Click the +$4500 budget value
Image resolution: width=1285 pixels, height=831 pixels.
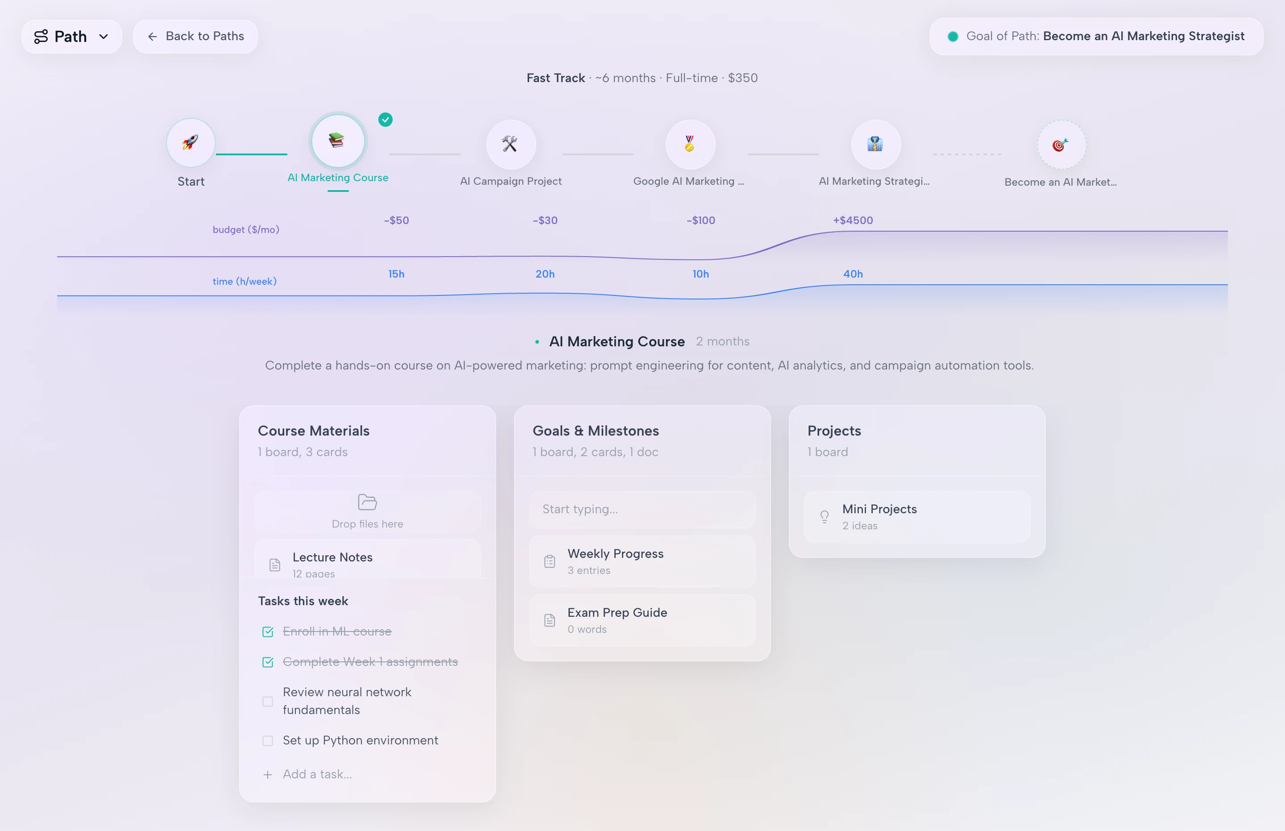[853, 220]
